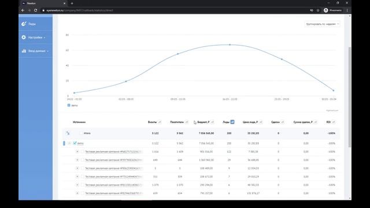This screenshot has height=208, width=370.
Task: Open the demo source link in table
Action: (80, 143)
